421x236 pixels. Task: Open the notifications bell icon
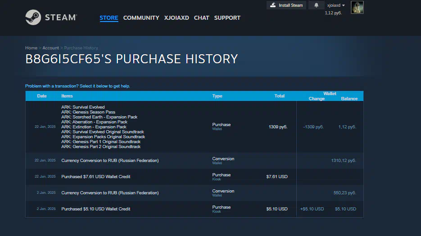click(x=316, y=5)
